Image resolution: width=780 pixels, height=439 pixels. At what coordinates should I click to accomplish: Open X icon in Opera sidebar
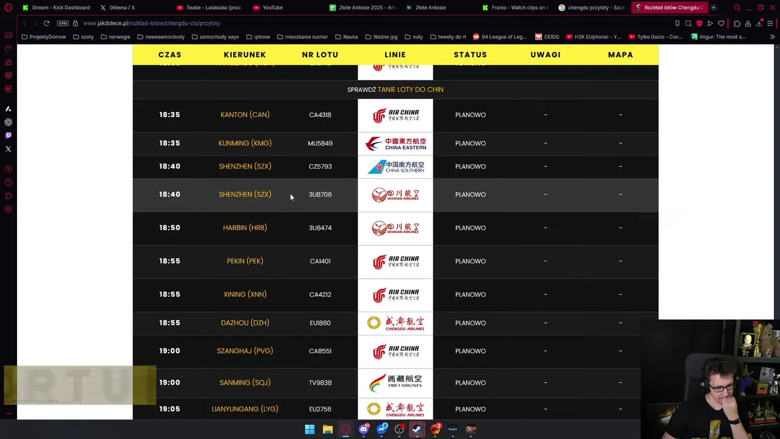tap(9, 149)
